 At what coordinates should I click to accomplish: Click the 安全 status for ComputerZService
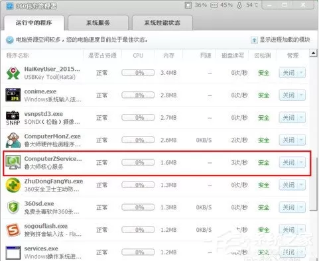(x=263, y=163)
